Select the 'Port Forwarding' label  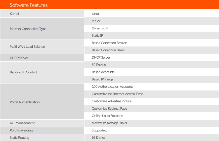click(21, 130)
